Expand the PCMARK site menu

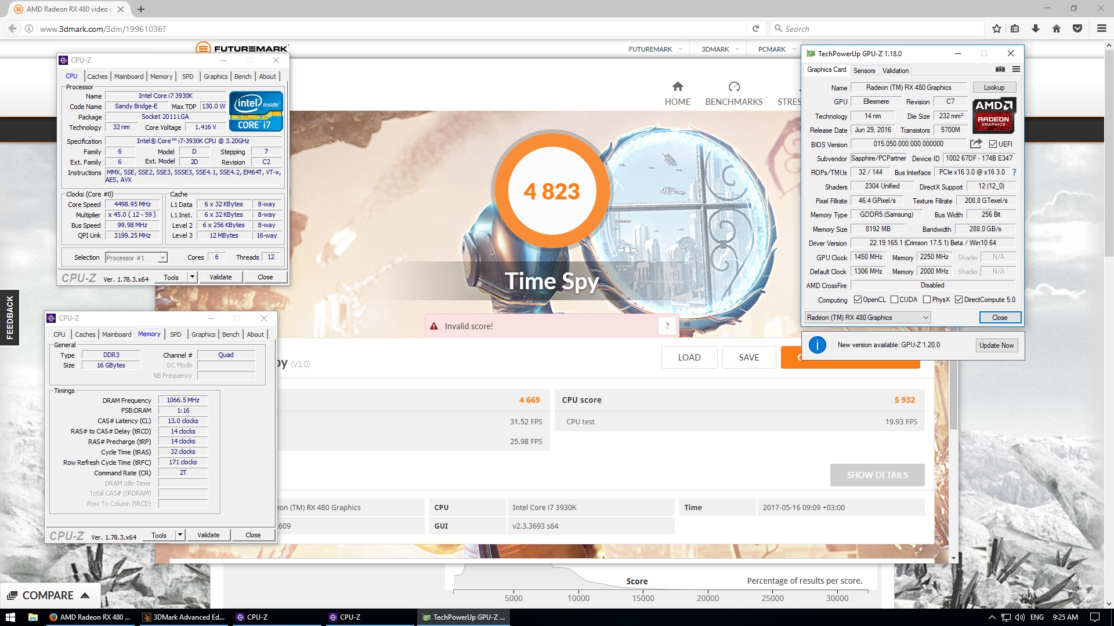coord(777,49)
